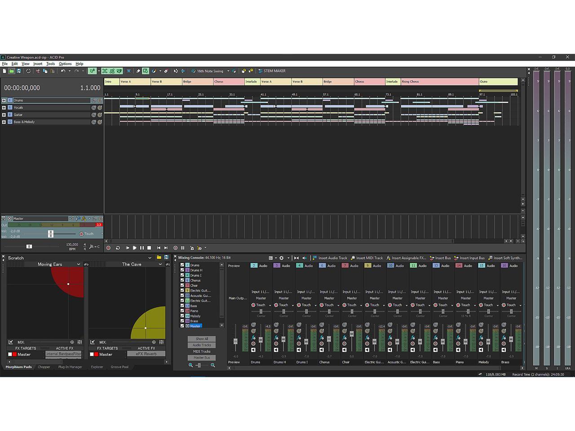Switch to the Groove Pool tab

click(119, 367)
